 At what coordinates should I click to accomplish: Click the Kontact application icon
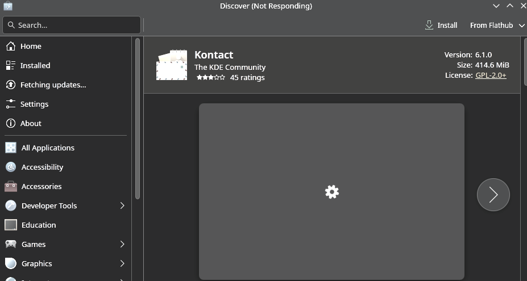click(x=172, y=65)
